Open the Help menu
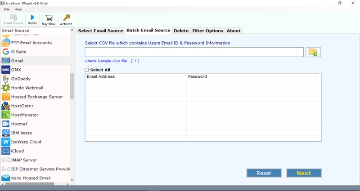 tap(18, 9)
